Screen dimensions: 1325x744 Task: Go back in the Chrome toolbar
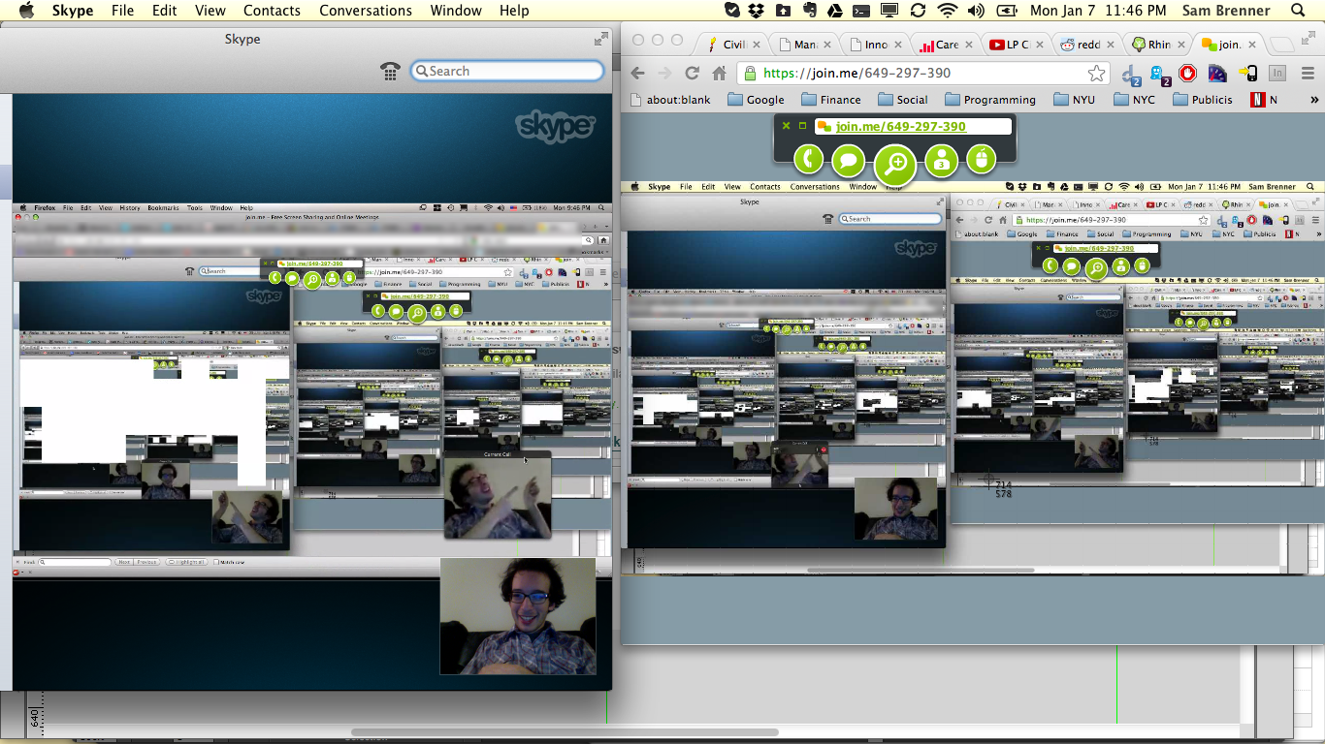pyautogui.click(x=636, y=73)
